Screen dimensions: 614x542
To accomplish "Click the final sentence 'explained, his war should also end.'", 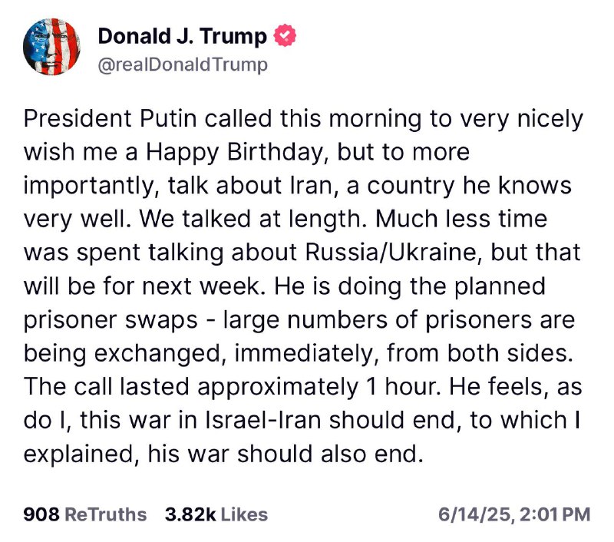I will pyautogui.click(x=223, y=454).
